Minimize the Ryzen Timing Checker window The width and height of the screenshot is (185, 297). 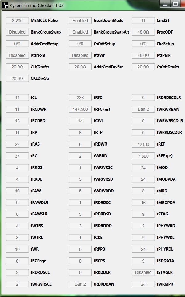166,4
